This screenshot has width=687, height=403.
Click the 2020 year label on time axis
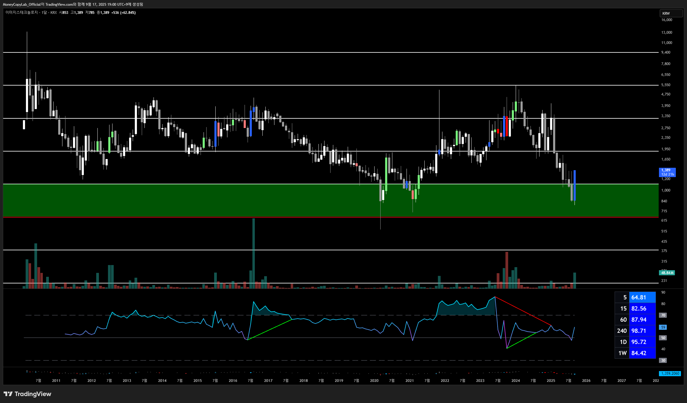tap(374, 381)
